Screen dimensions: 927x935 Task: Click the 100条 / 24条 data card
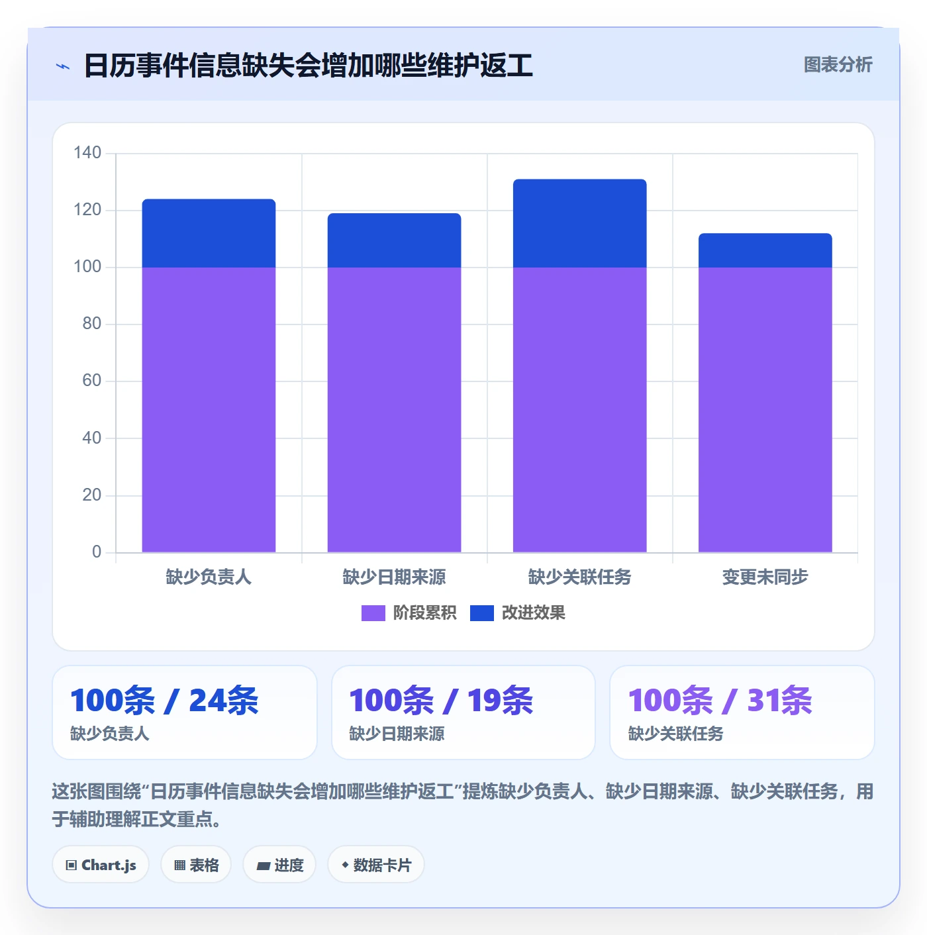coord(185,713)
